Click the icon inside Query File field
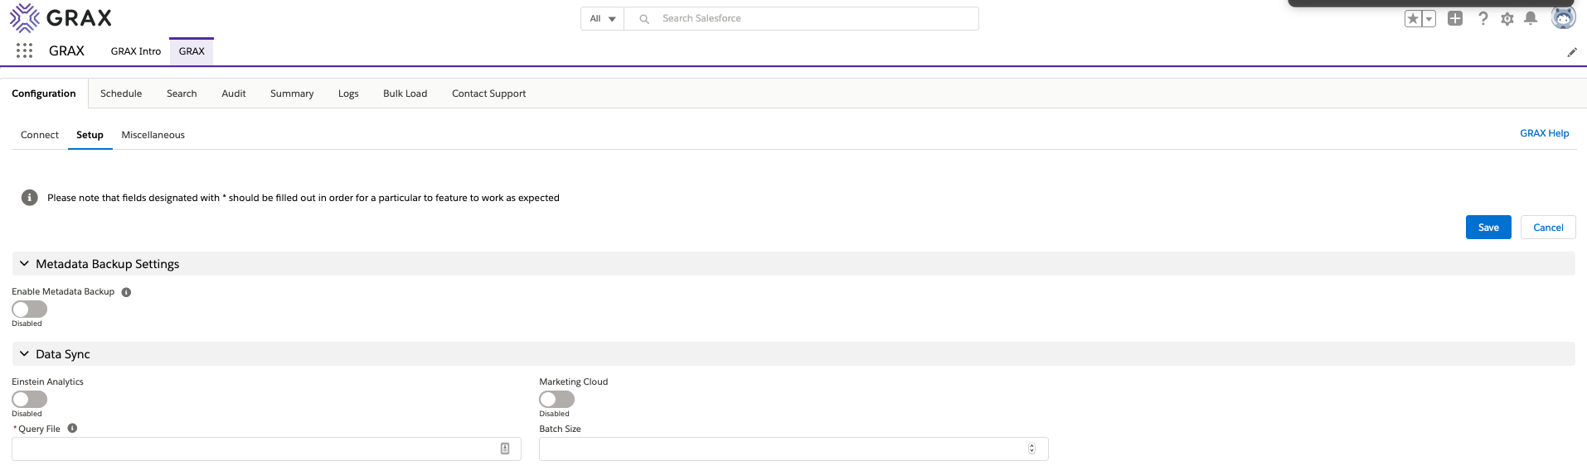The width and height of the screenshot is (1587, 470). [x=505, y=448]
